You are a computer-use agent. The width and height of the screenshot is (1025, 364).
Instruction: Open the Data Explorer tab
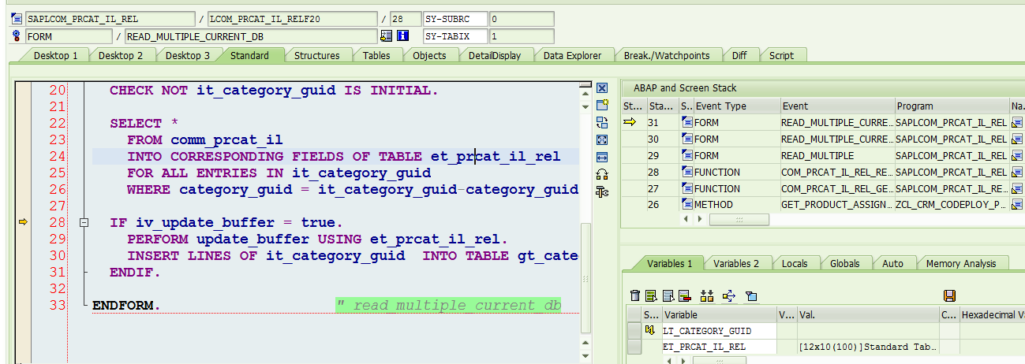[x=572, y=55]
